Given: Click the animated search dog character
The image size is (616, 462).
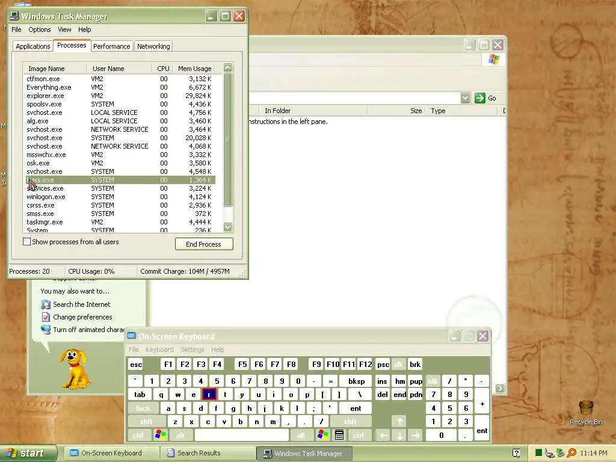Looking at the screenshot, I should click(74, 369).
